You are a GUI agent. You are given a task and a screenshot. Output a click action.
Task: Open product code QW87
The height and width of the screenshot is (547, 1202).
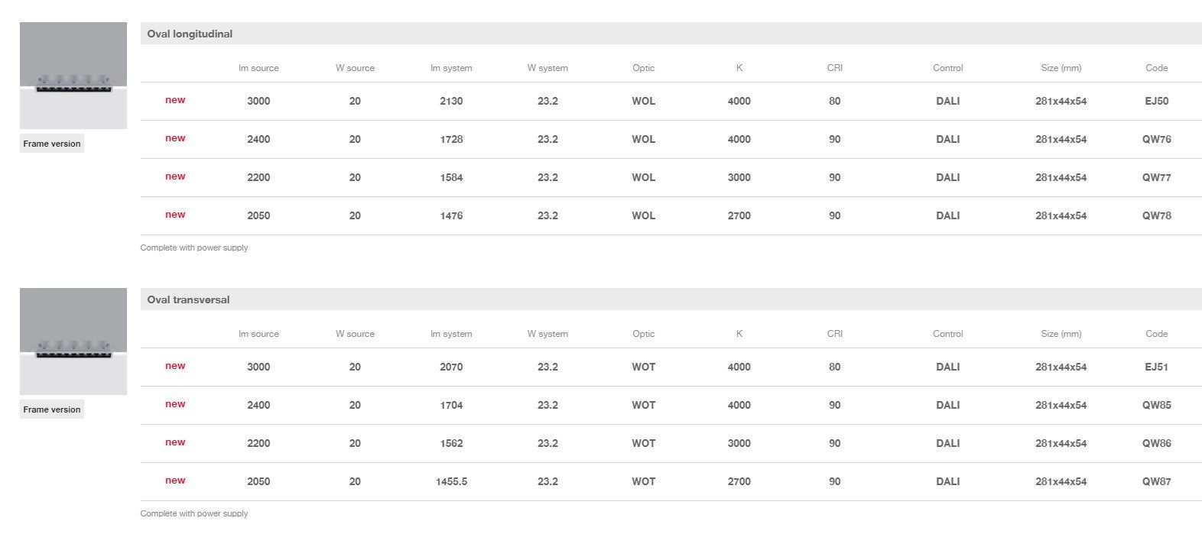(x=1156, y=481)
